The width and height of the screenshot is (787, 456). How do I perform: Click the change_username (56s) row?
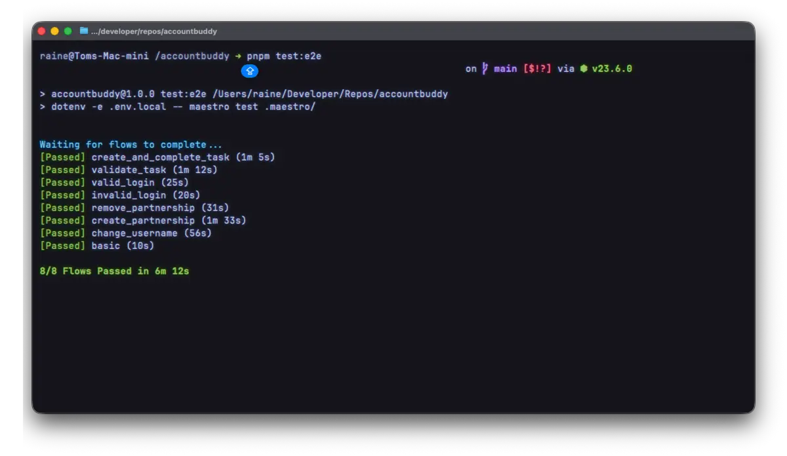[126, 233]
